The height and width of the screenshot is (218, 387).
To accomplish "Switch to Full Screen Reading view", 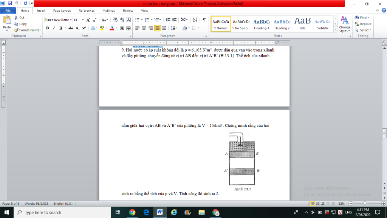I will point(317,204).
